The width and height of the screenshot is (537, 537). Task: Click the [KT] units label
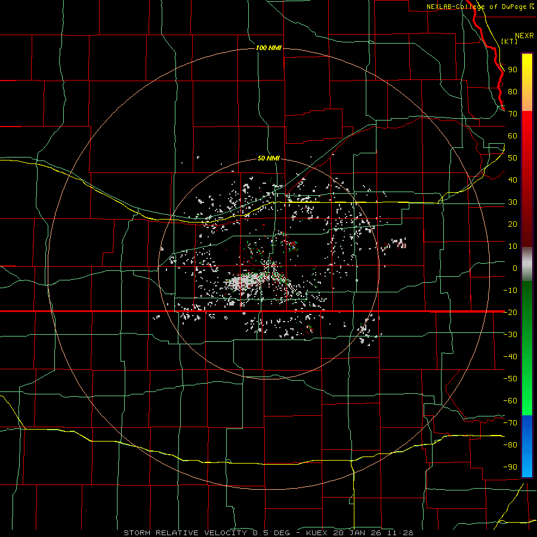point(510,41)
